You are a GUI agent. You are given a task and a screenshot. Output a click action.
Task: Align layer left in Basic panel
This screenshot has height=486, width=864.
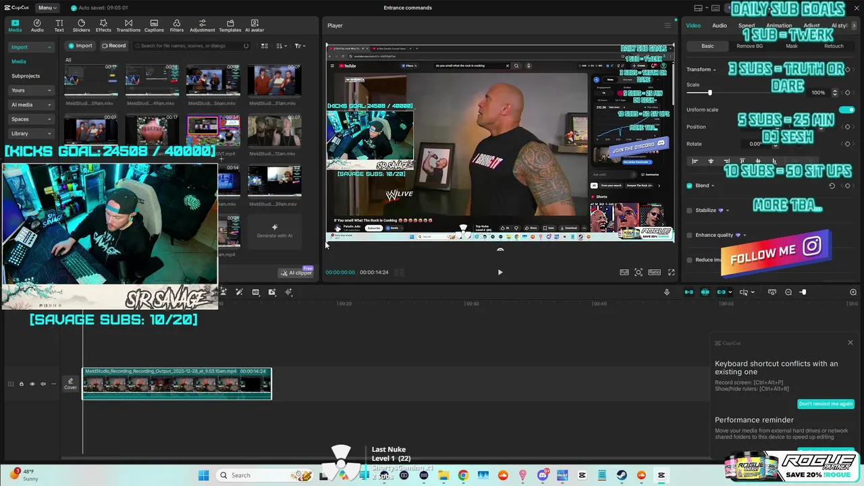point(695,161)
